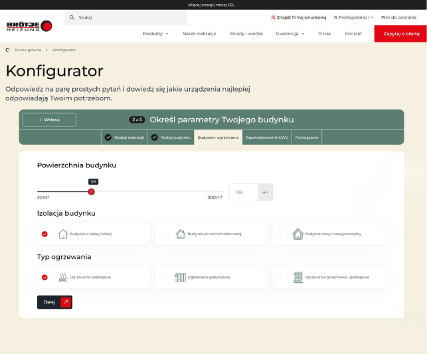Click the Więcej energii, mniej CO₂ banner text
Screen dimensions: 427x354
[211, 5]
